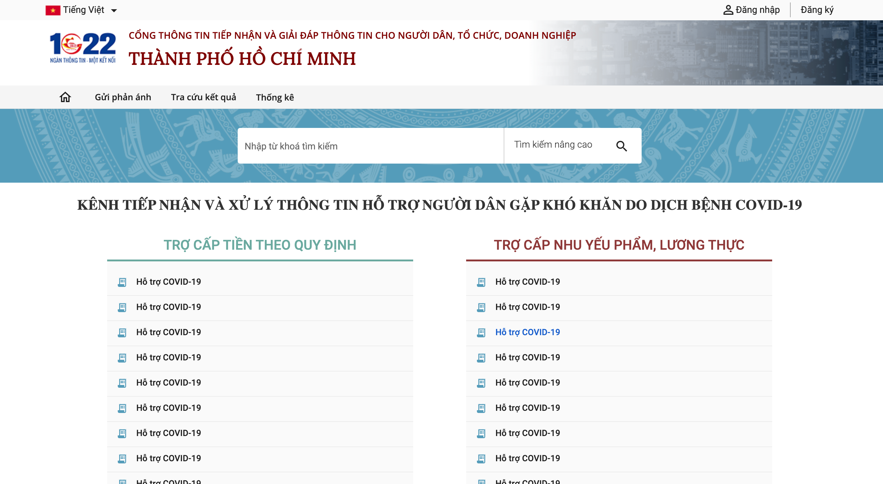Screen dimensions: 883x484
Task: Click the Đăng ký button
Action: [x=817, y=10]
